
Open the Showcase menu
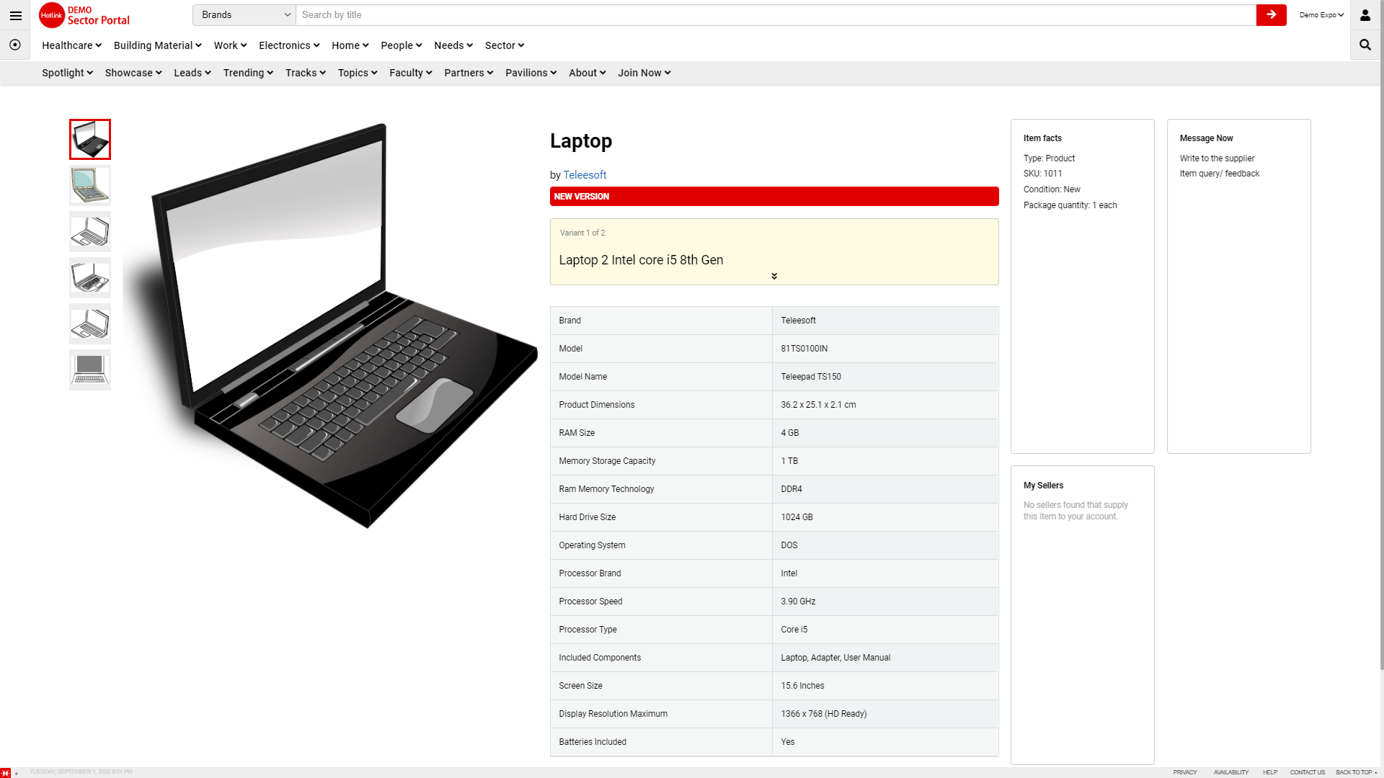(x=133, y=73)
